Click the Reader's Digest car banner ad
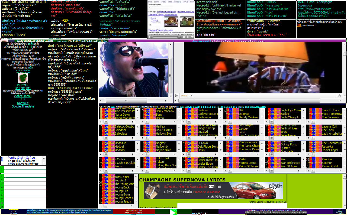347x215 pixels. coord(213,191)
